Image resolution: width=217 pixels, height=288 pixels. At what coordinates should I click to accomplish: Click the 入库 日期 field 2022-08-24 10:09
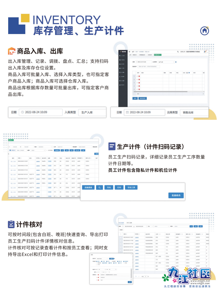pos(41,112)
